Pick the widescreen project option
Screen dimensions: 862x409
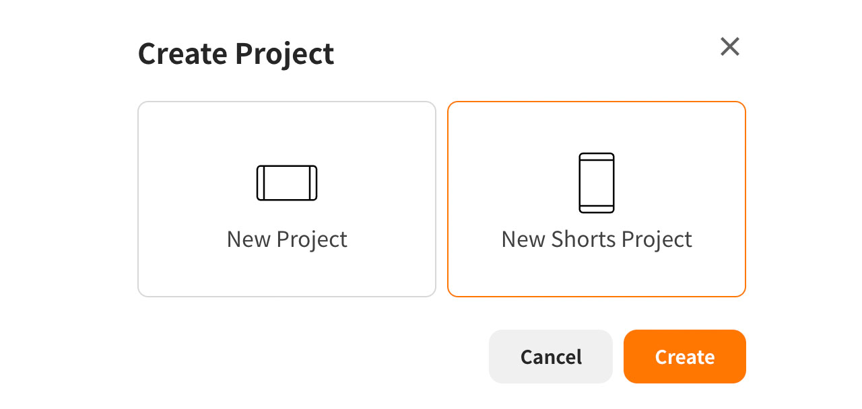(287, 199)
